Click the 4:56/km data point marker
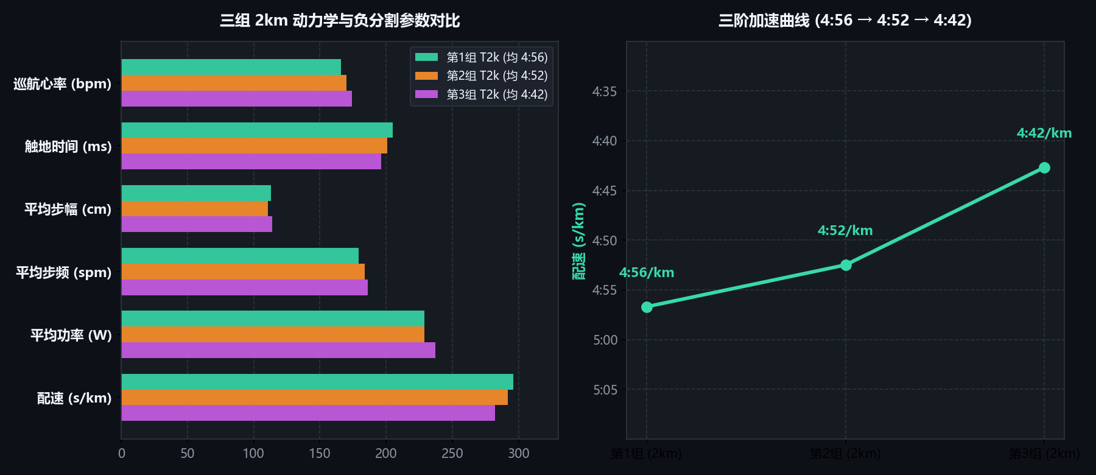The width and height of the screenshot is (1096, 475). 647,307
